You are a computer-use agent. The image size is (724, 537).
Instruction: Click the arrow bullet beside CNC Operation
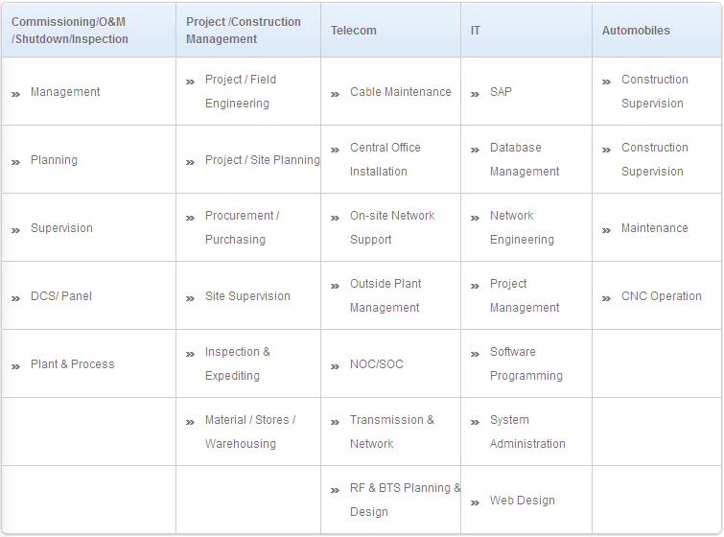(606, 299)
